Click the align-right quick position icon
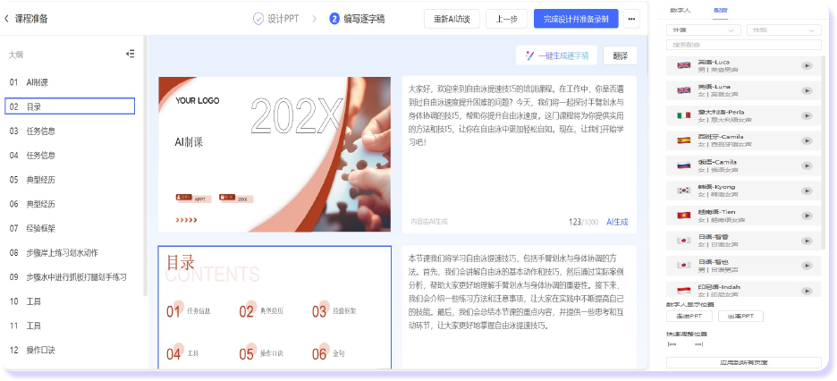Image resolution: width=837 pixels, height=381 pixels. [699, 344]
